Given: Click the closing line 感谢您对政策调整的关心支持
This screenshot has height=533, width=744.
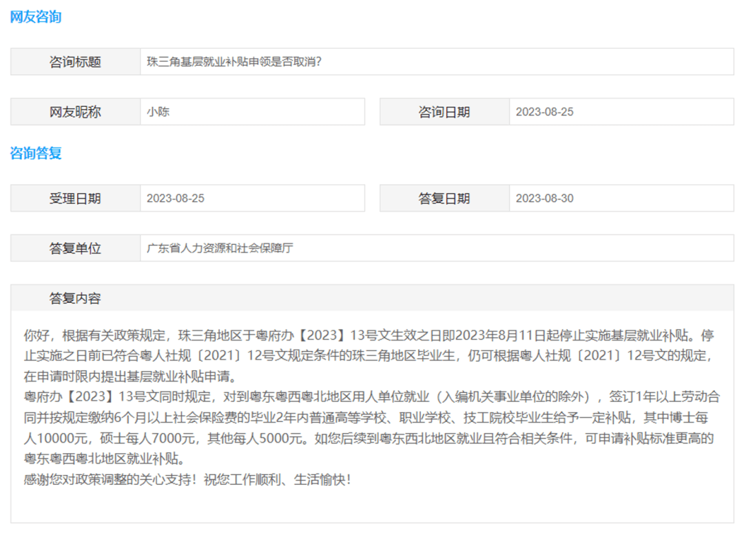Looking at the screenshot, I should point(187,480).
